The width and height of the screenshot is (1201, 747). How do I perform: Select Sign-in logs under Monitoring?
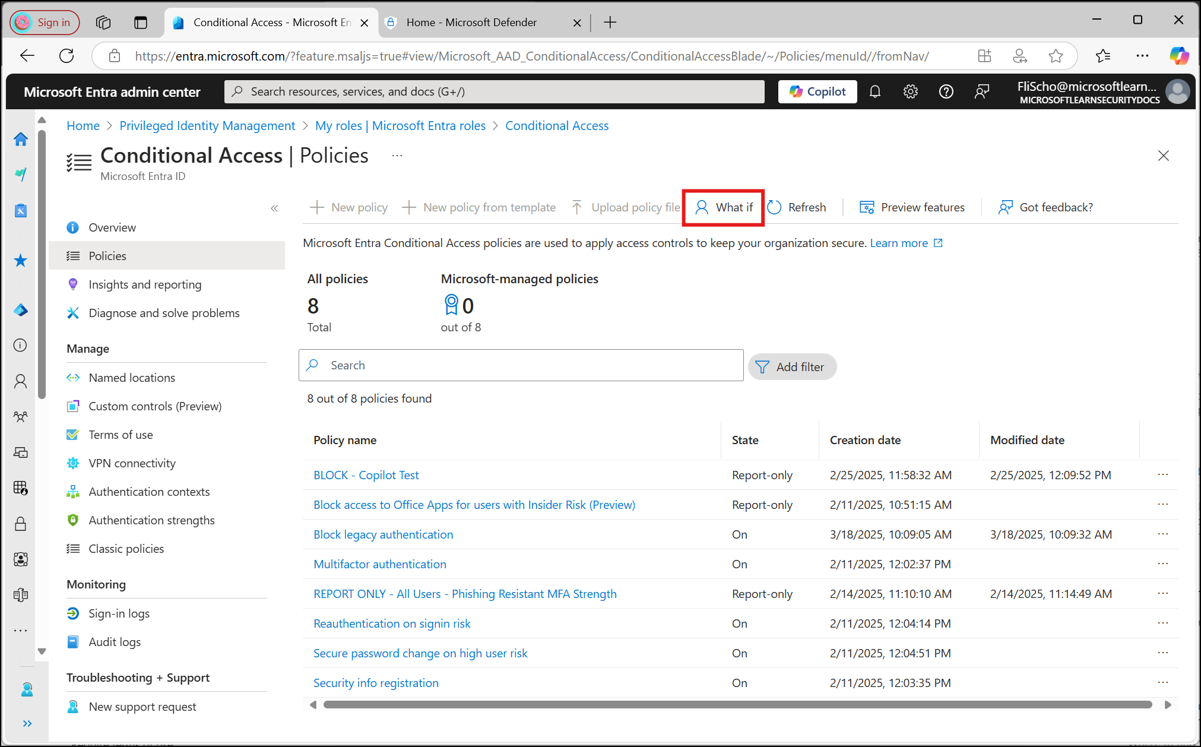click(x=119, y=613)
